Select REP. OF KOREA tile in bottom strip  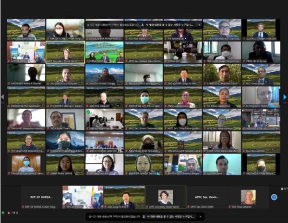pos(41,197)
